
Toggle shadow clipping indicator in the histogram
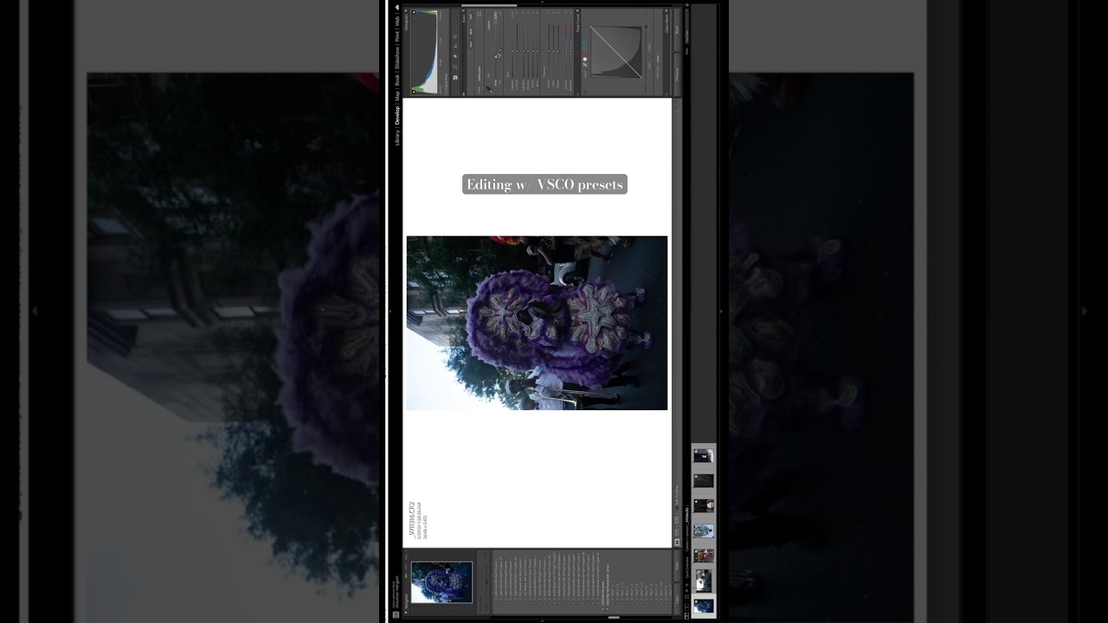414,92
